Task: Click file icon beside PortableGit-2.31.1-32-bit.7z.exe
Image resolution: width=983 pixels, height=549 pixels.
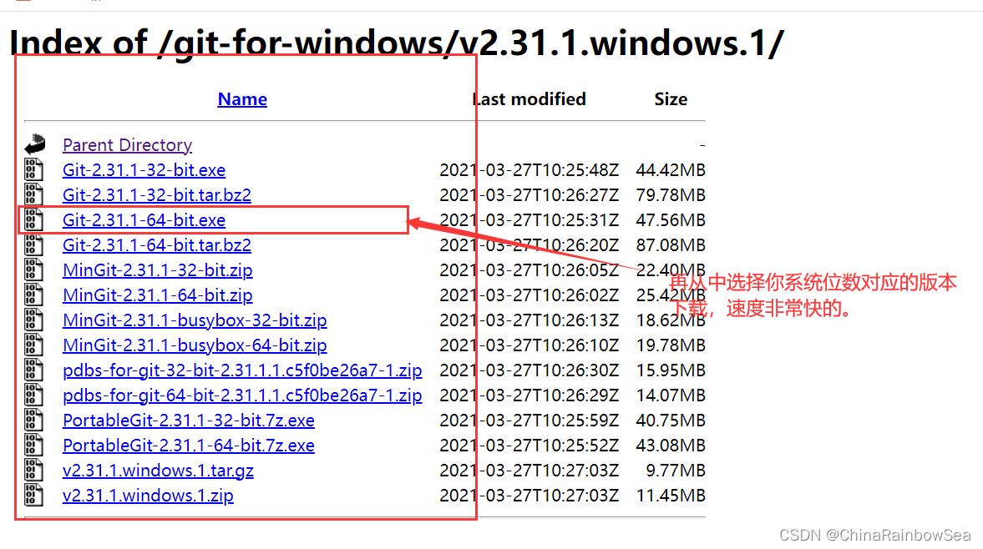Action: (x=34, y=420)
